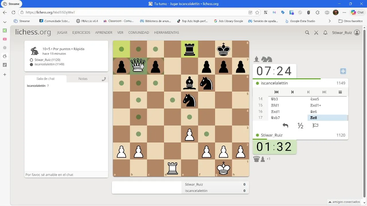This screenshot has height=206, width=367.
Task: Open the COMUNIDAD menu
Action: point(139,33)
